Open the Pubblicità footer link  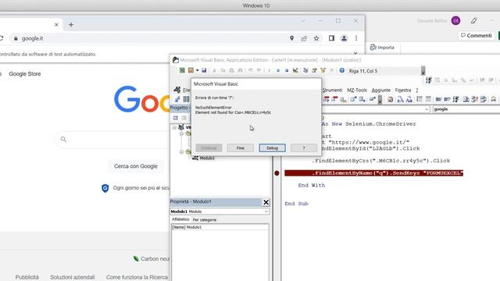27,277
